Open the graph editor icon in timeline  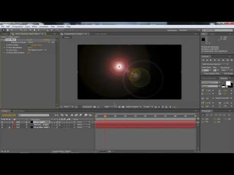pos(90,115)
